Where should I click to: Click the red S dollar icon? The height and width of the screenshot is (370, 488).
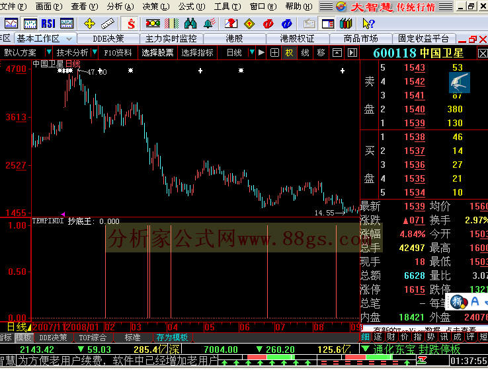(x=131, y=24)
